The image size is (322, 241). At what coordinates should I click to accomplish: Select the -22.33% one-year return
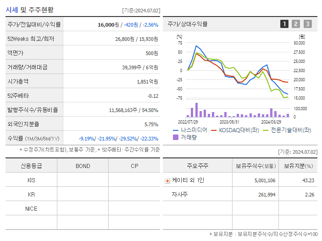coord(149,139)
